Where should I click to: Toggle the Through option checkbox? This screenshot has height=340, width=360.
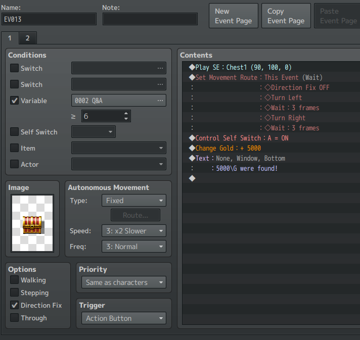14,318
